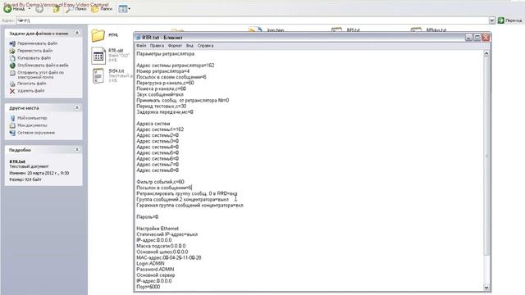This screenshot has width=525, height=295.
Task: Click the MAC-адрес line in Notepad
Action: click(169, 258)
